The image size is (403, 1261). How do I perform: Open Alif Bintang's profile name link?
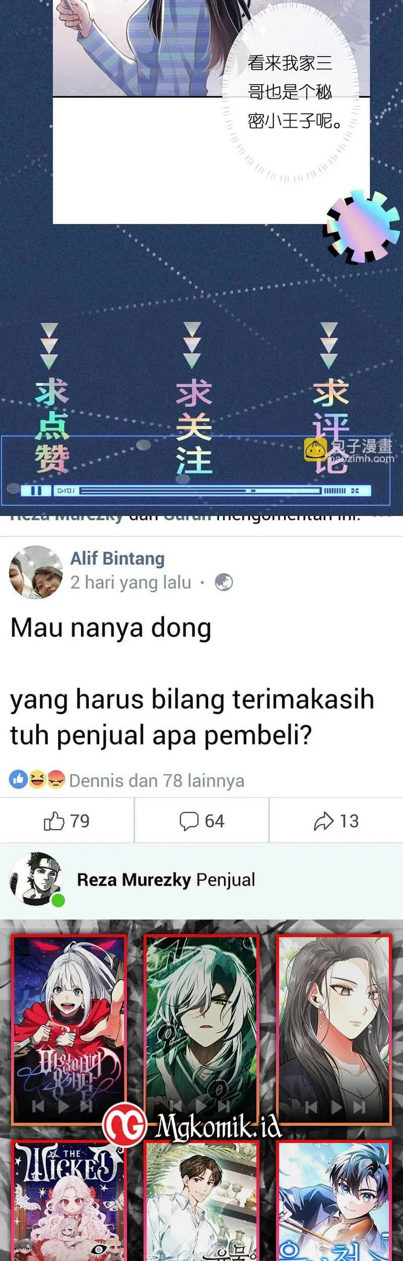click(117, 558)
